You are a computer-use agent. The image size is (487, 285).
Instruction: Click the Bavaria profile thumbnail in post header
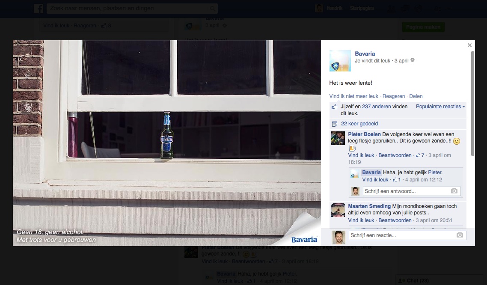tap(340, 61)
